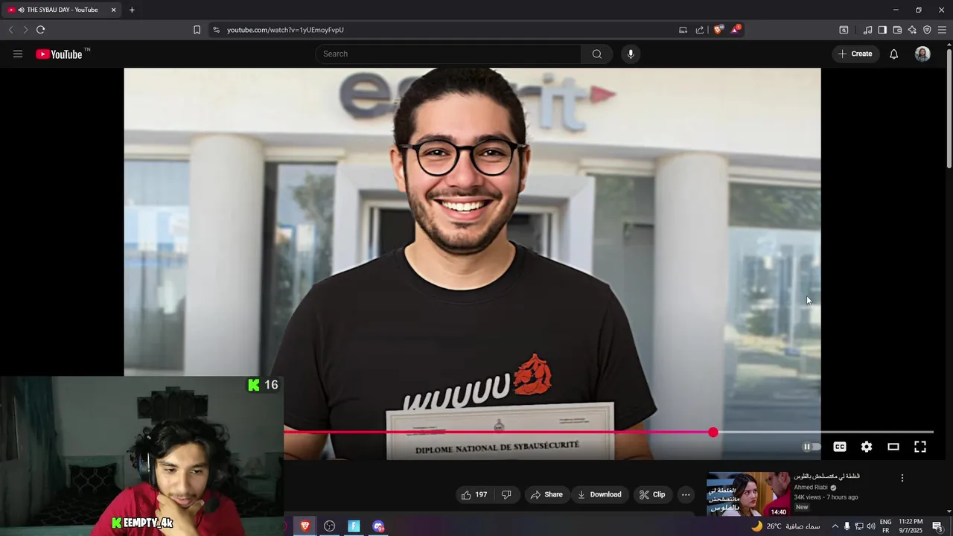The image size is (953, 536).
Task: Open the YouTube guide hamburger menu
Action: click(18, 54)
